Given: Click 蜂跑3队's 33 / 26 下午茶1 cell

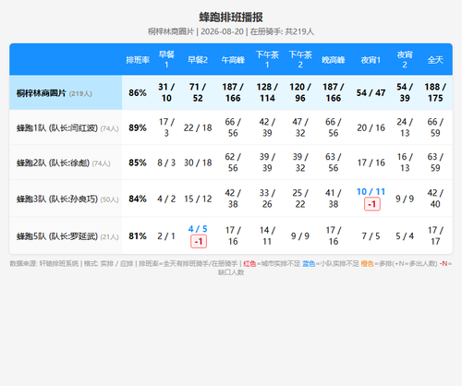Looking at the screenshot, I should click(x=267, y=199).
